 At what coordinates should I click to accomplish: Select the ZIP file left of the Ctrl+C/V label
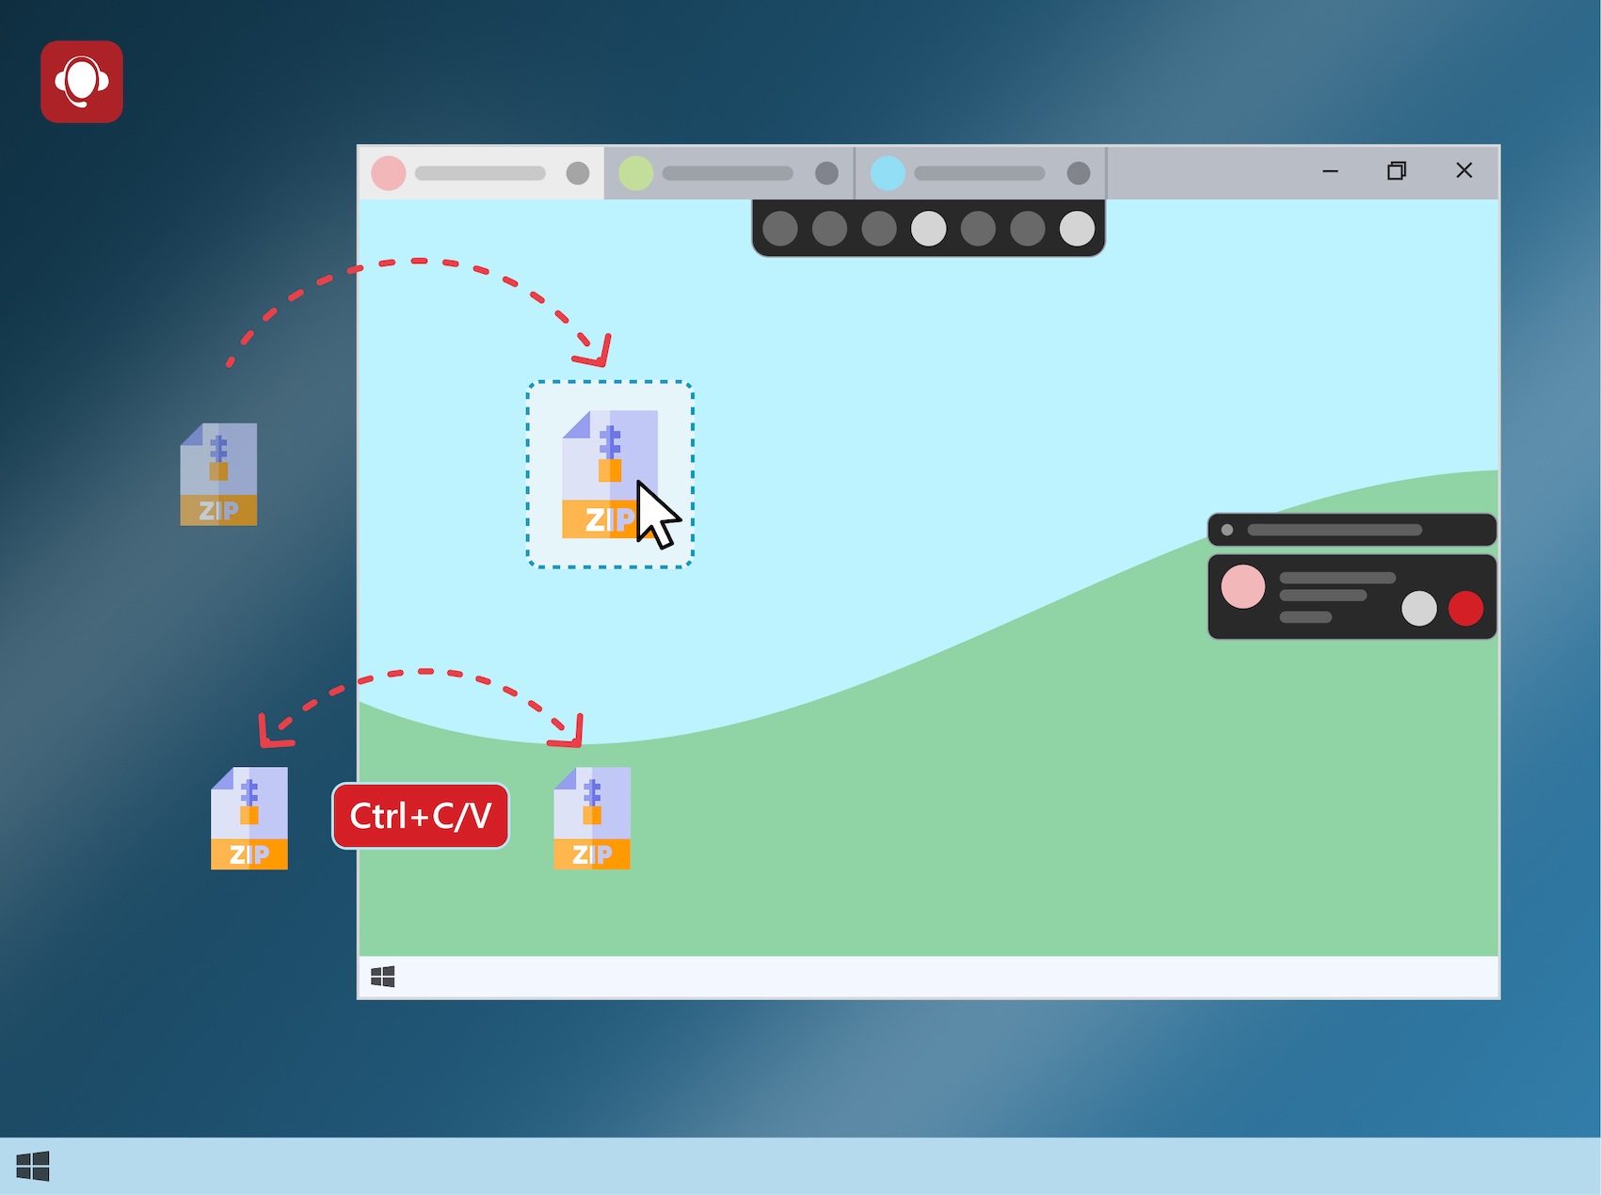pos(249,818)
